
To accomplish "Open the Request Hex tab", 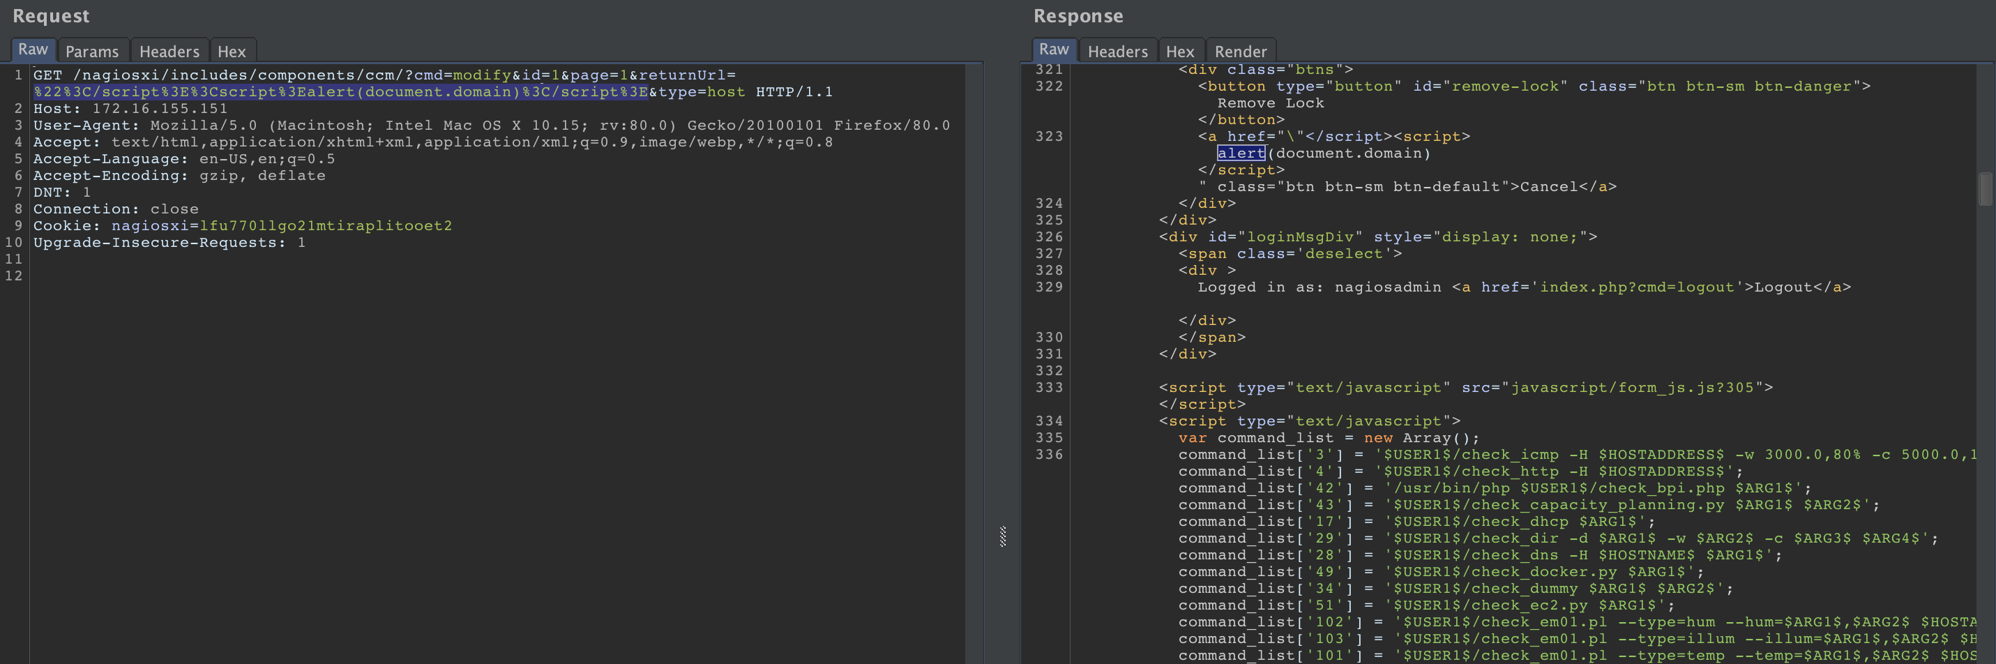I will [232, 51].
